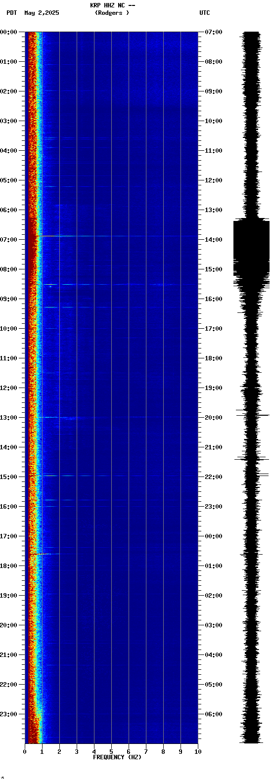Click the 5 Hz frequency tick label
The image size is (273, 783).
[111, 752]
